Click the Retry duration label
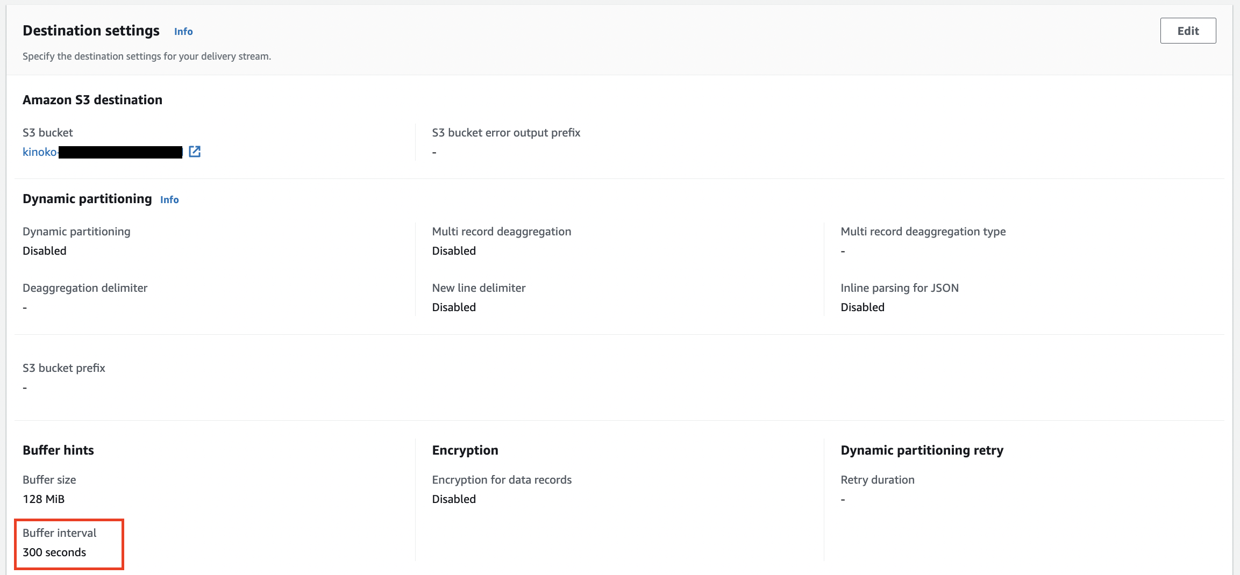 pyautogui.click(x=878, y=480)
